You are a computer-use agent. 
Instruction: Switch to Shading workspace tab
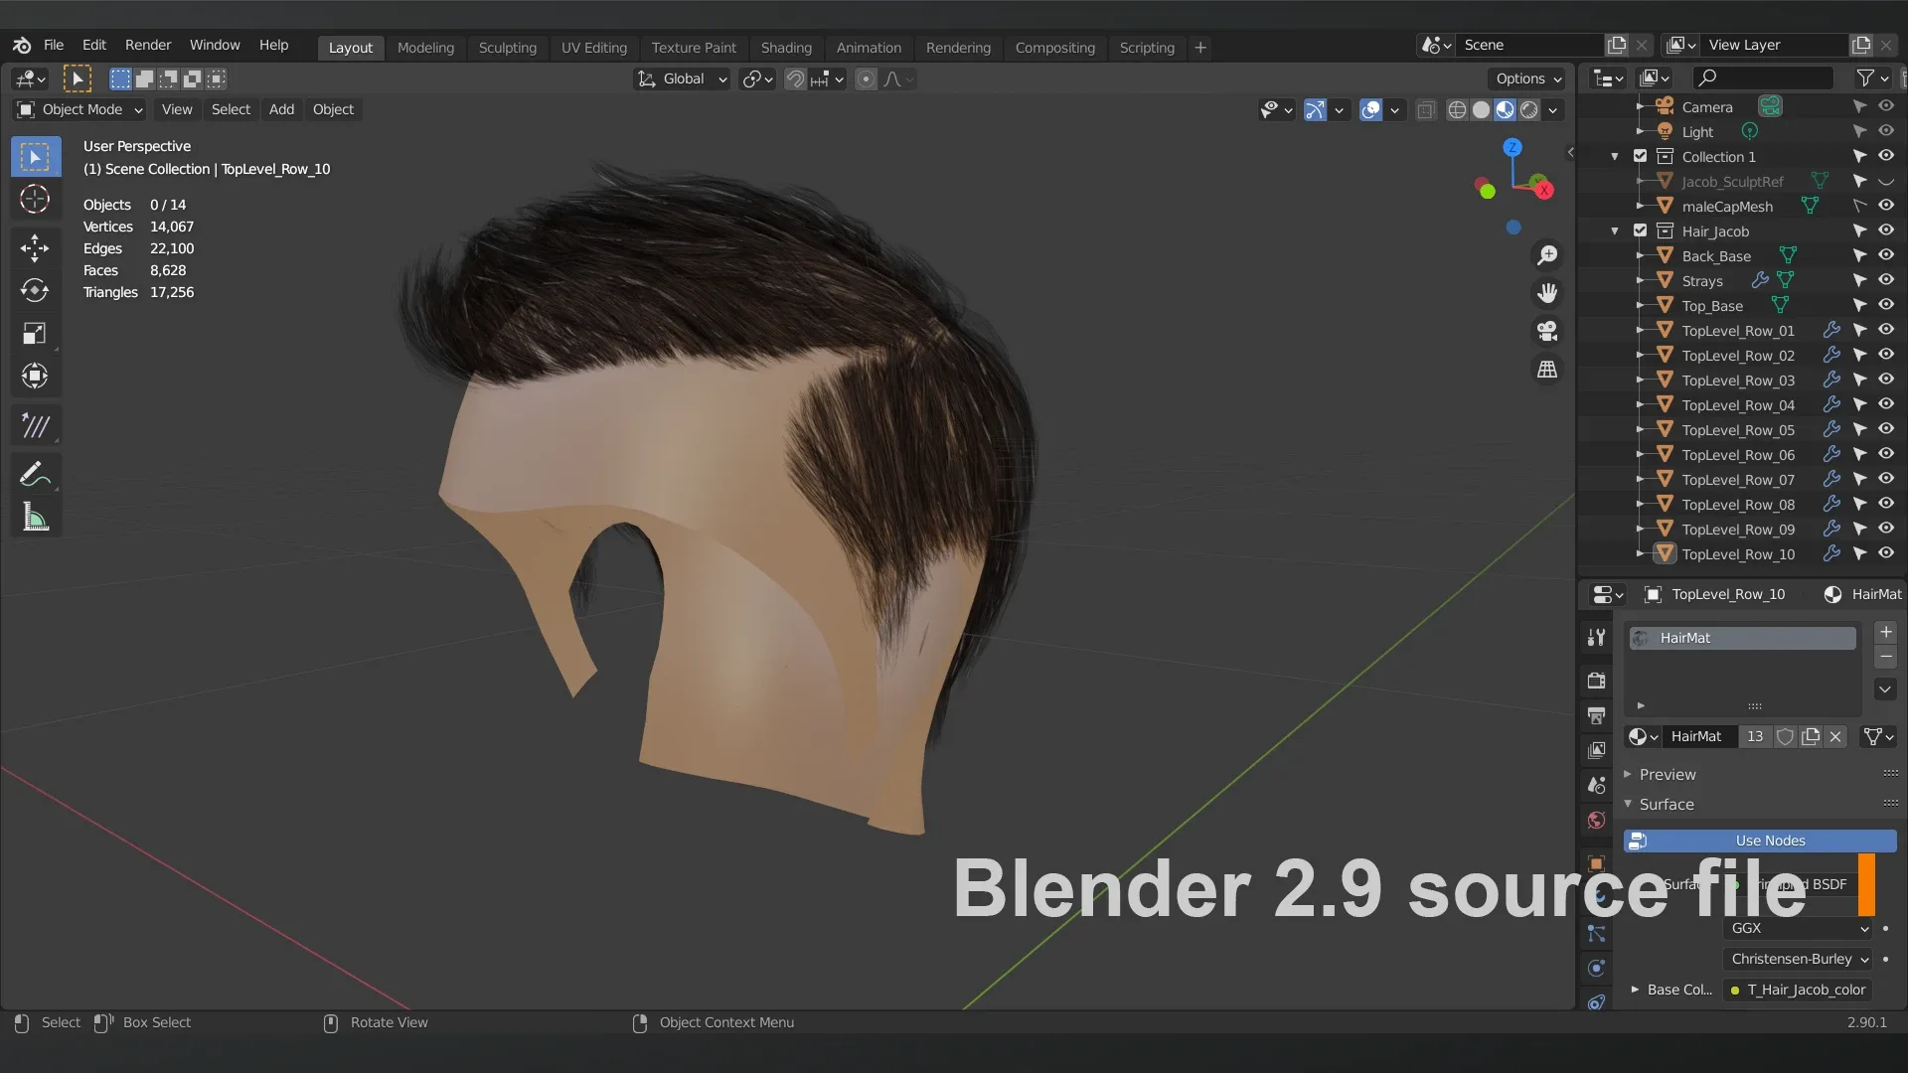[786, 48]
